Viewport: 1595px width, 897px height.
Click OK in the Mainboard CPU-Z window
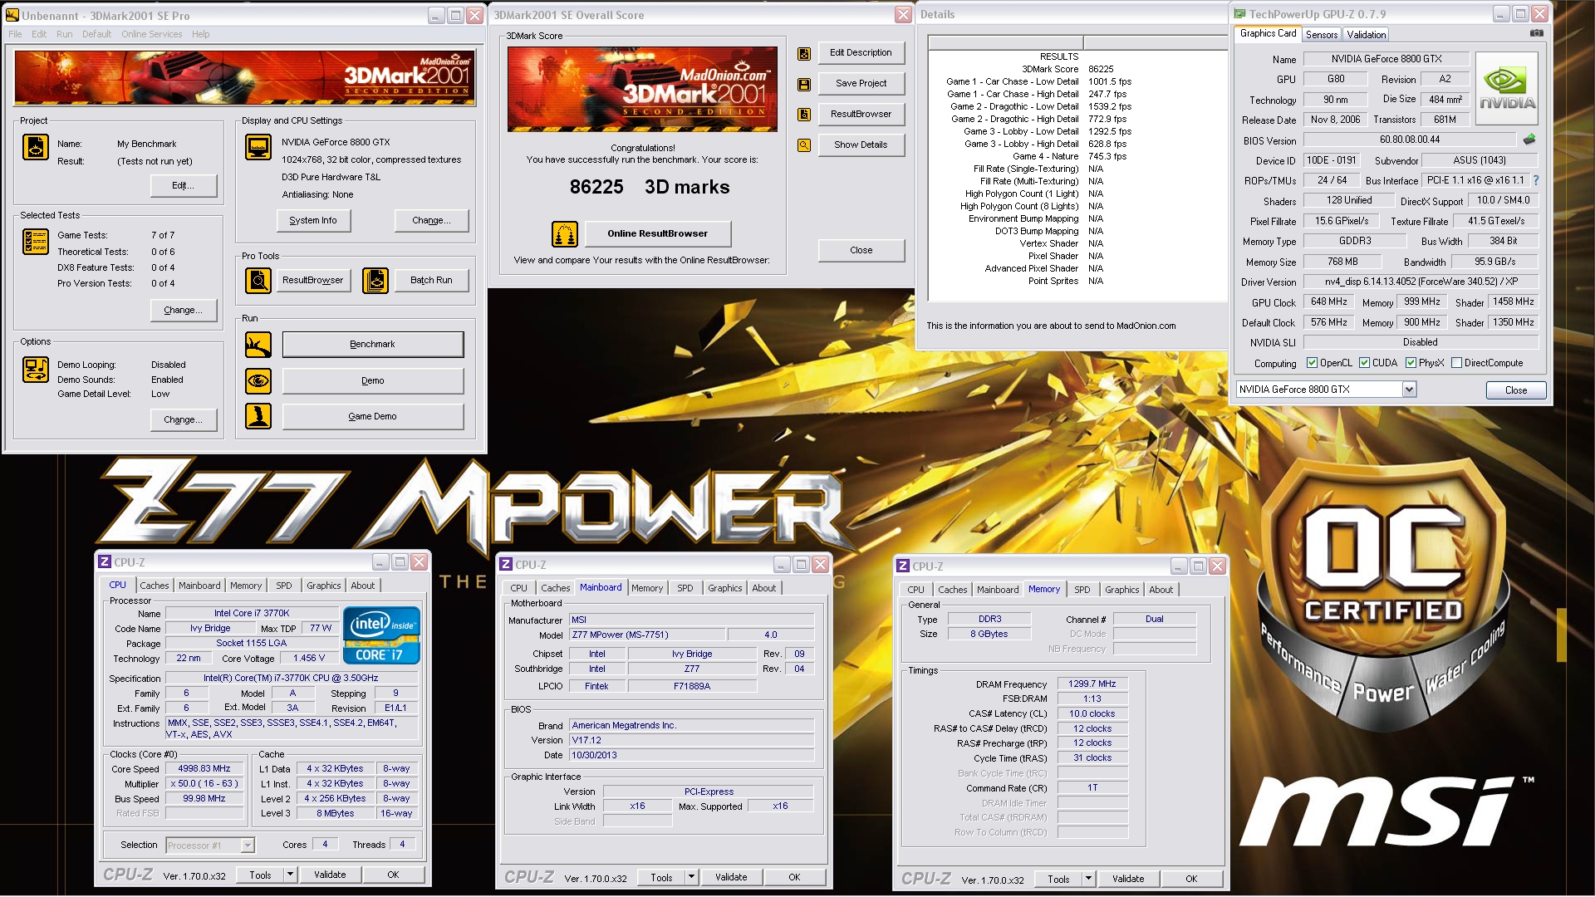794,877
